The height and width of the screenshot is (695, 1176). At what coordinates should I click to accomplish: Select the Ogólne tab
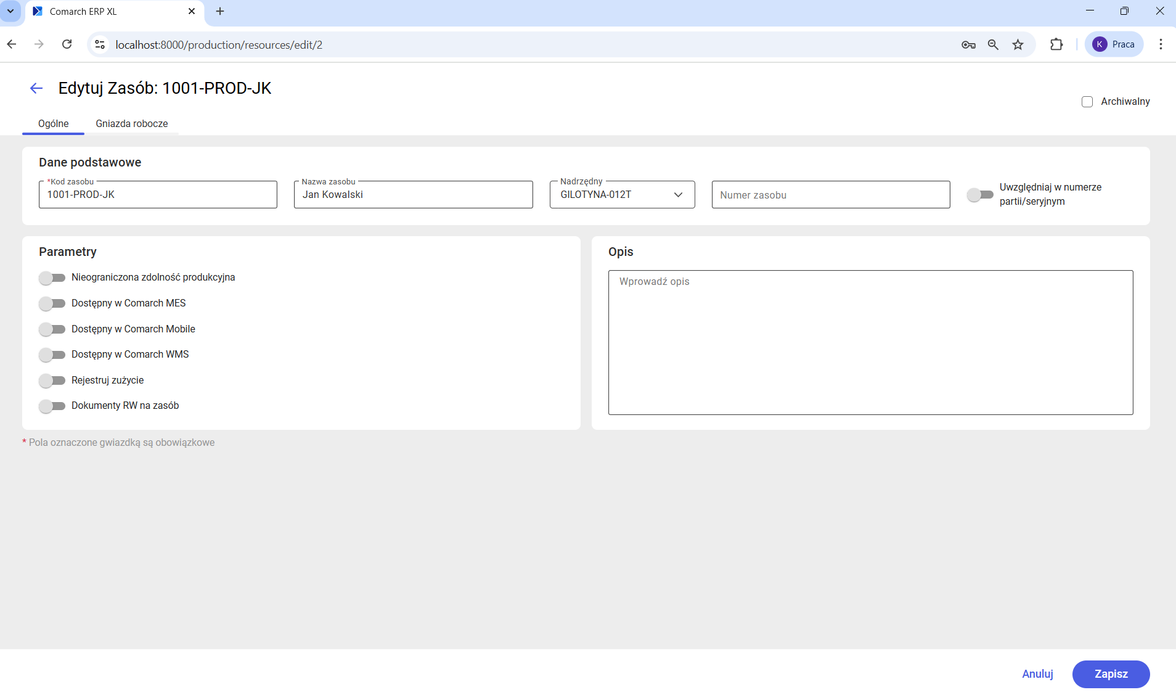pos(53,123)
